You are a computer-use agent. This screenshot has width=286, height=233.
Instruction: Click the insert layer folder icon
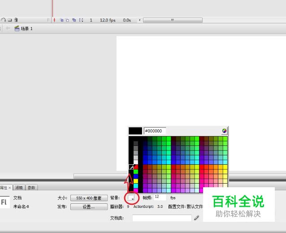(x=10, y=20)
